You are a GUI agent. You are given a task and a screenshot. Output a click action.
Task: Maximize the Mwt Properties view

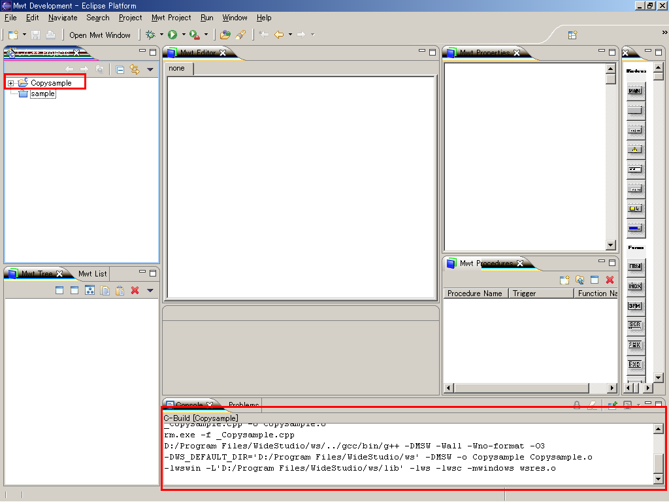coord(612,52)
